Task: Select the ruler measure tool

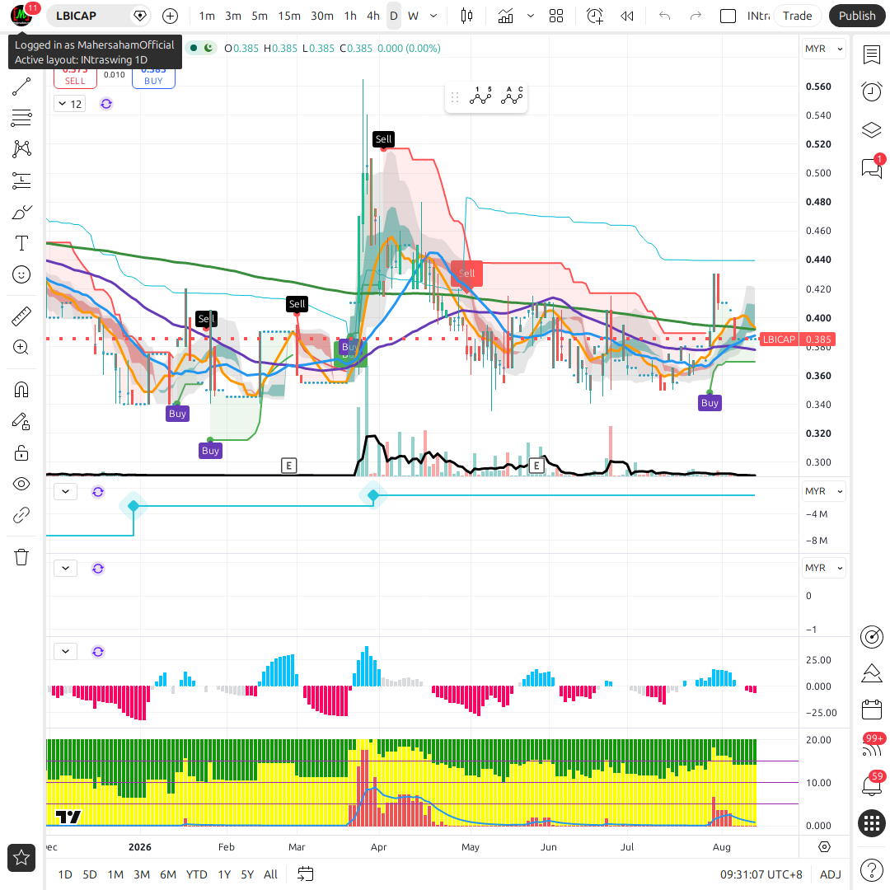Action: (21, 316)
